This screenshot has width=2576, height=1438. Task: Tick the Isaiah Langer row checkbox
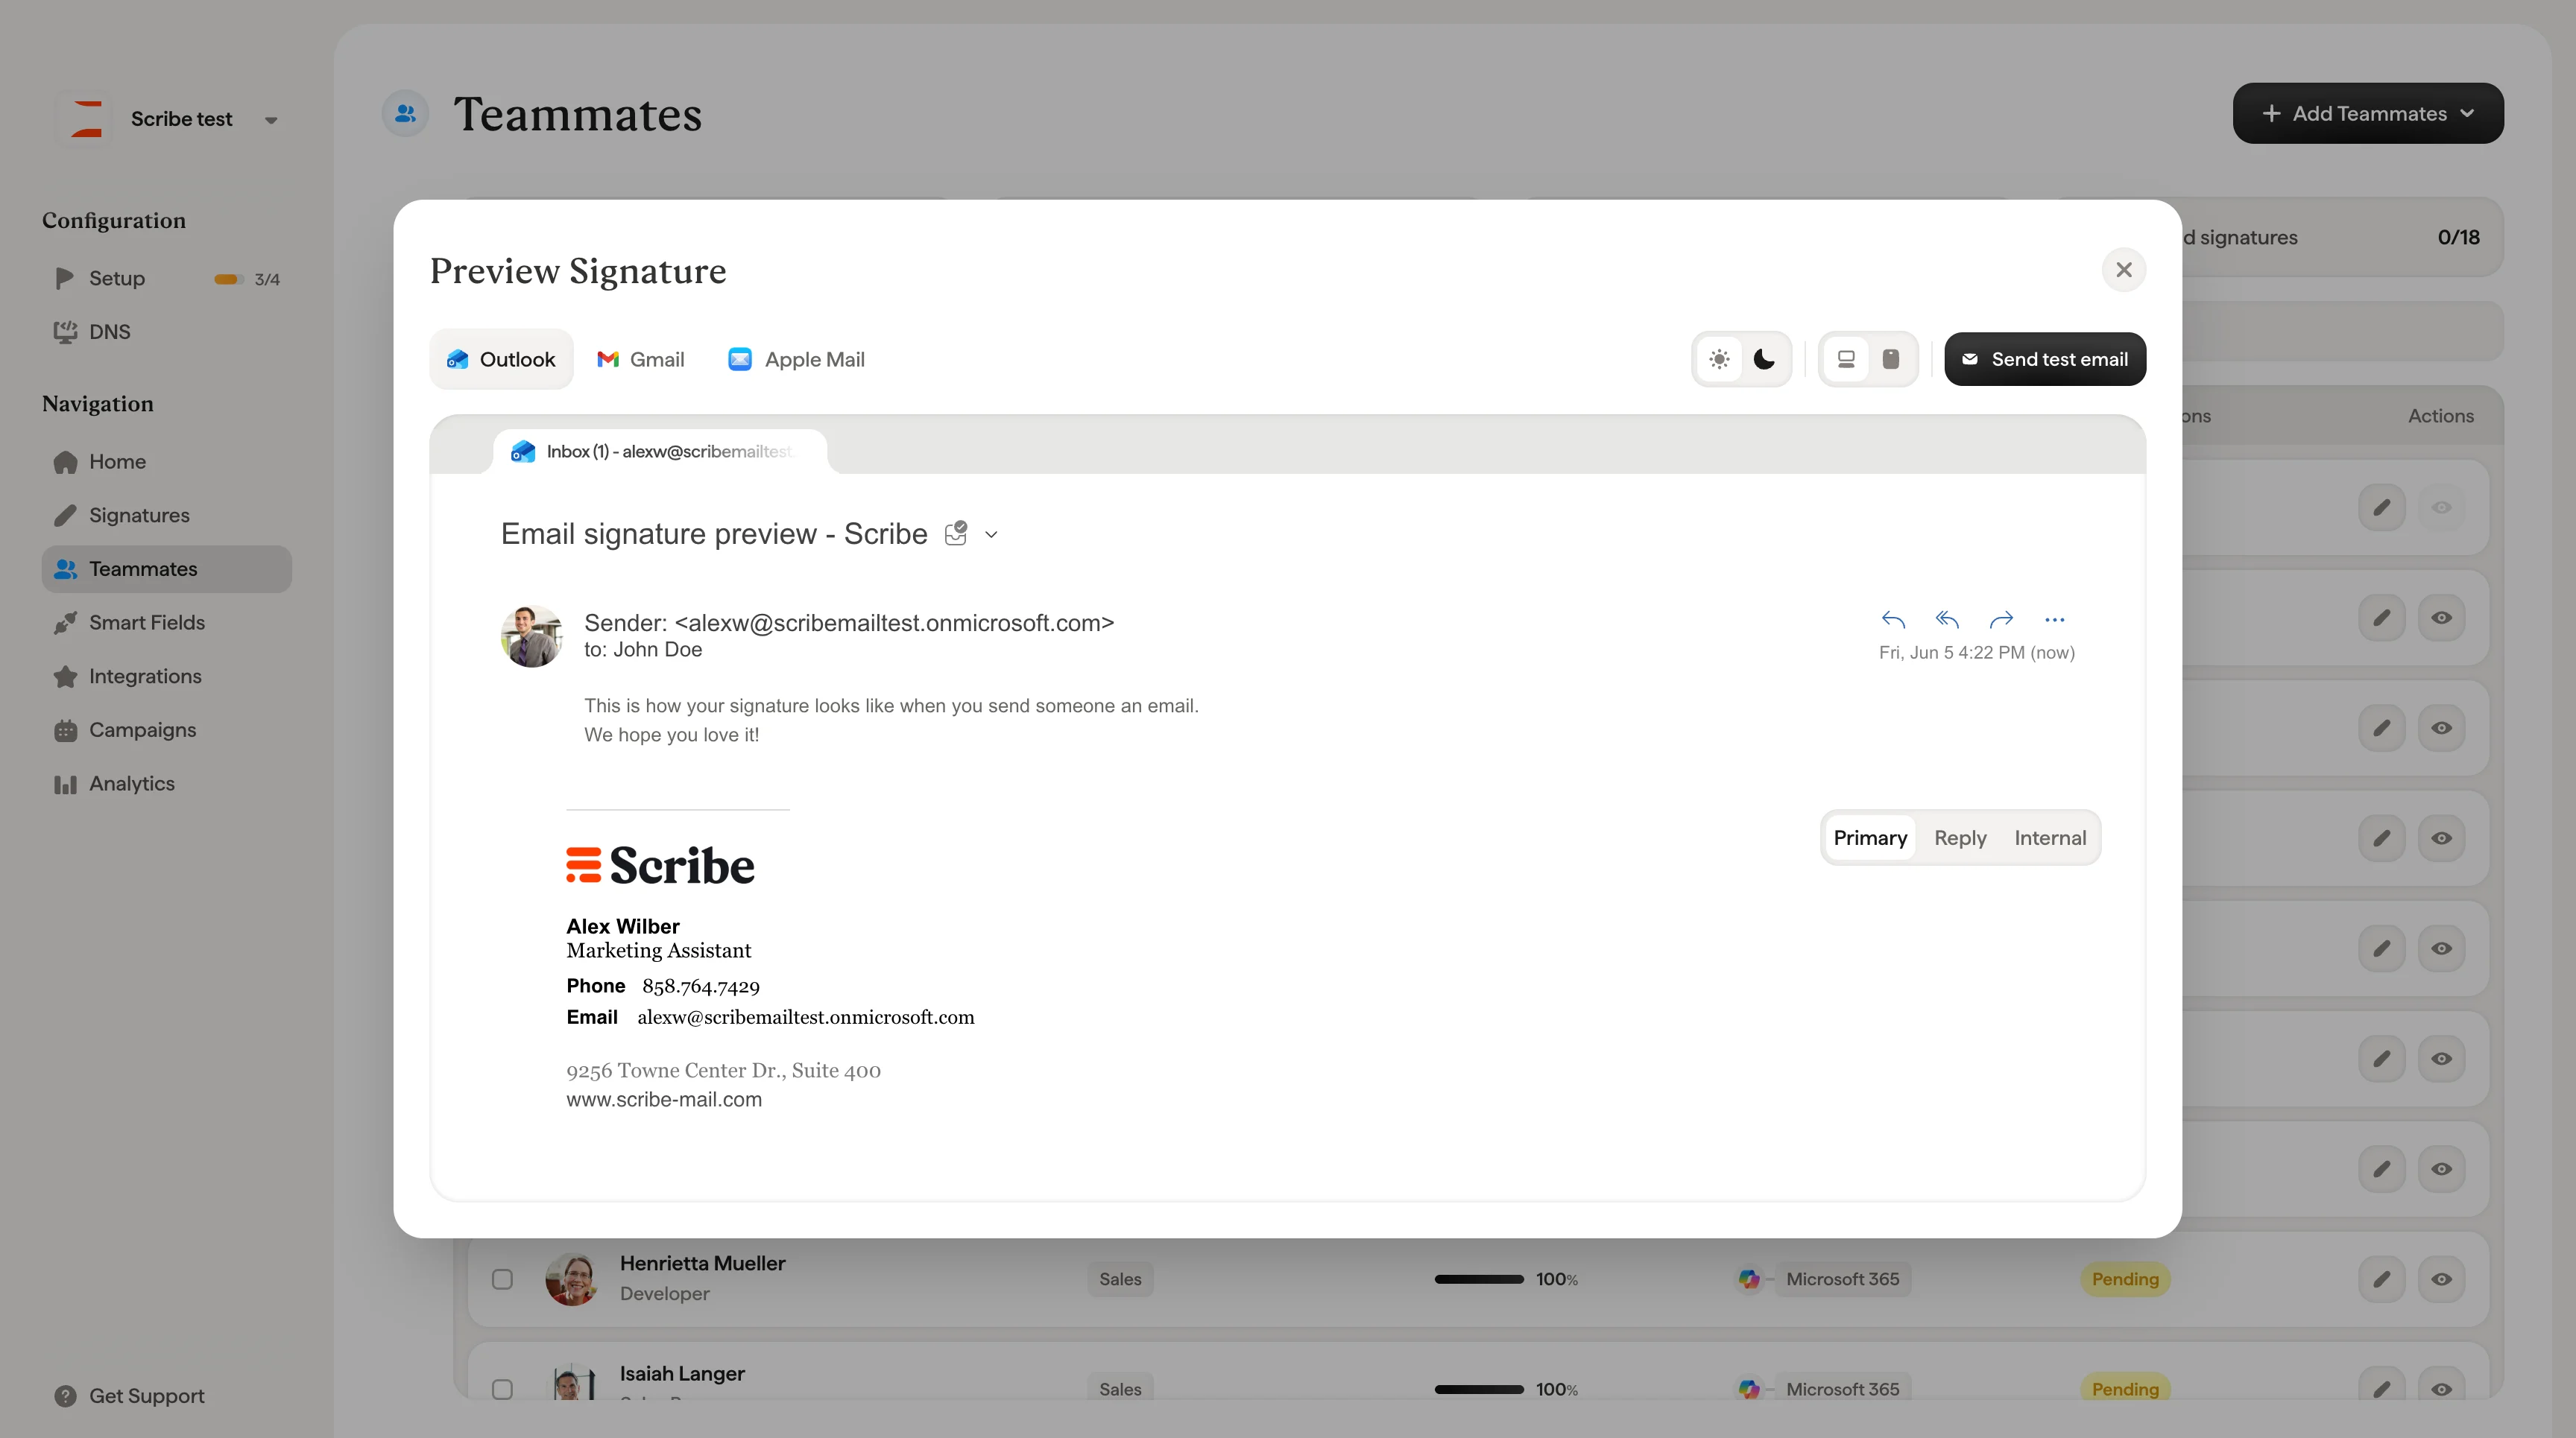502,1389
